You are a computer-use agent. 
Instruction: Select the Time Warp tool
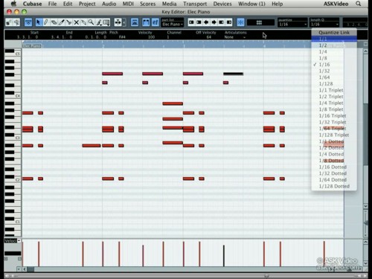tap(106, 22)
